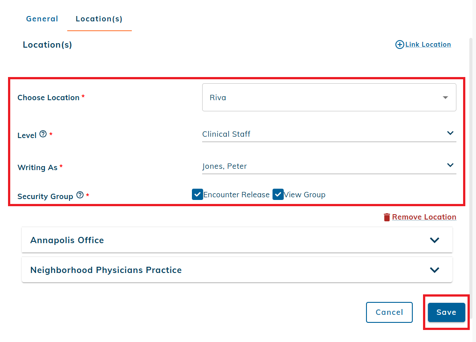Click the vertical scrollbar on the right
The width and height of the screenshot is (476, 342).
point(471,134)
